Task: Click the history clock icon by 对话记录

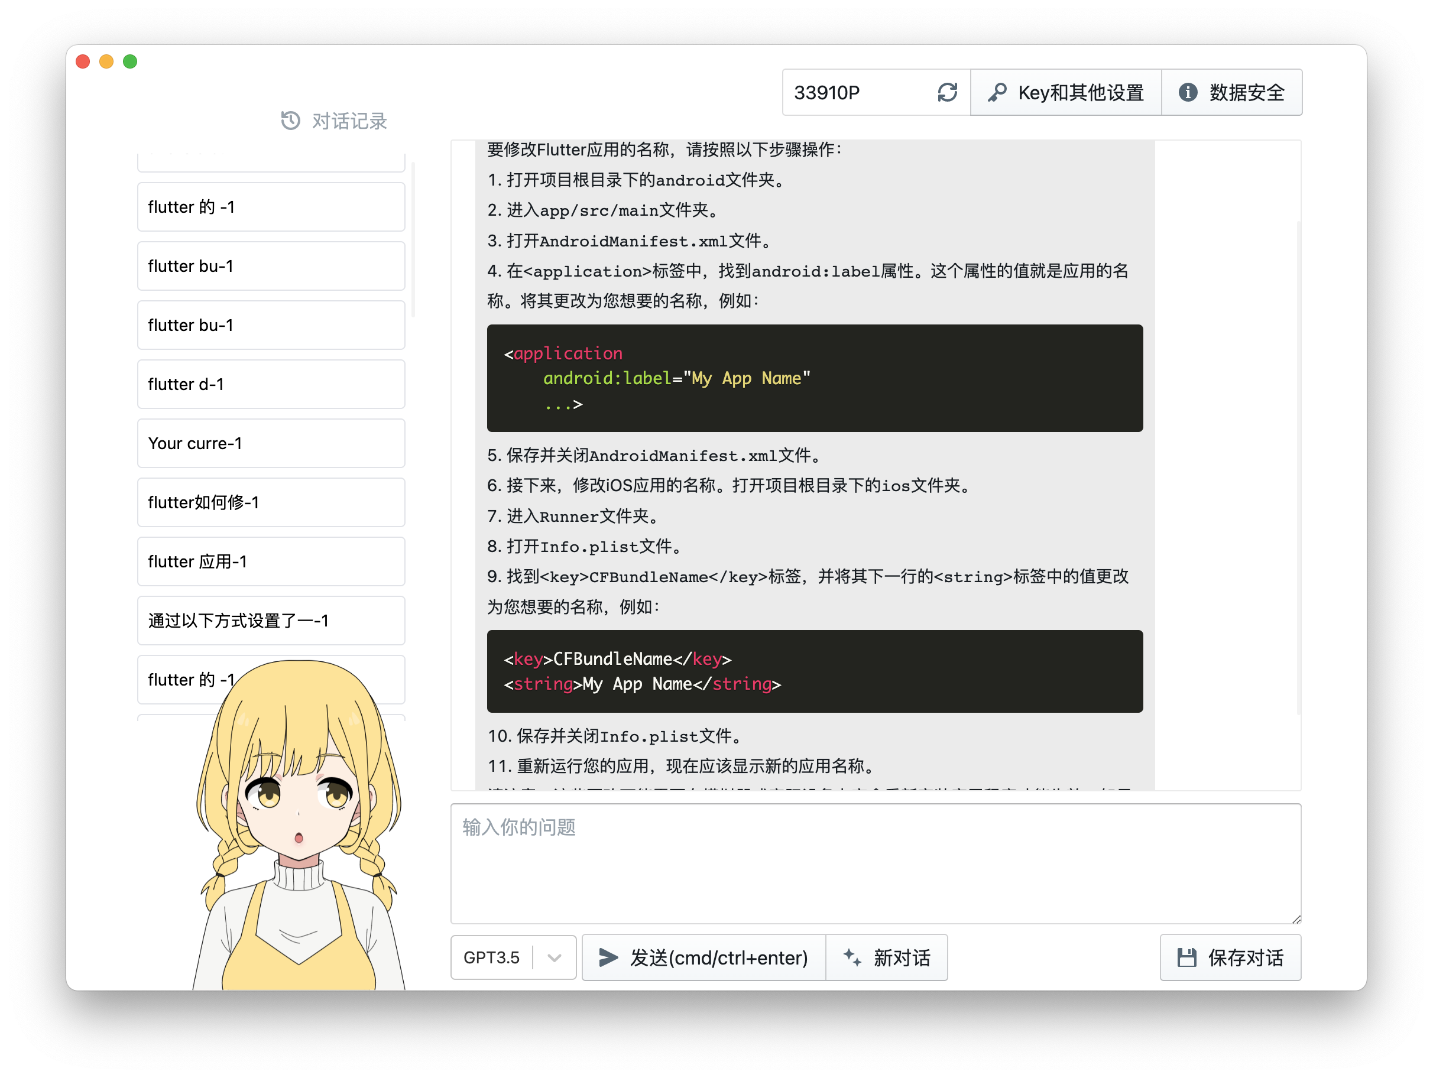Action: 290,121
